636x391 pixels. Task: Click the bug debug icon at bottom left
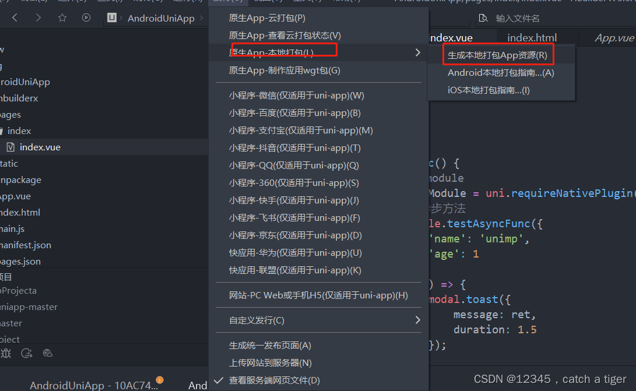click(6, 353)
